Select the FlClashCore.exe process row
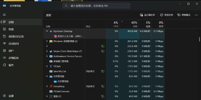The width and height of the screenshot is (201, 100). point(104,91)
